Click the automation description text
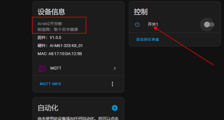This screenshot has width=224, height=120. [x=78, y=118]
